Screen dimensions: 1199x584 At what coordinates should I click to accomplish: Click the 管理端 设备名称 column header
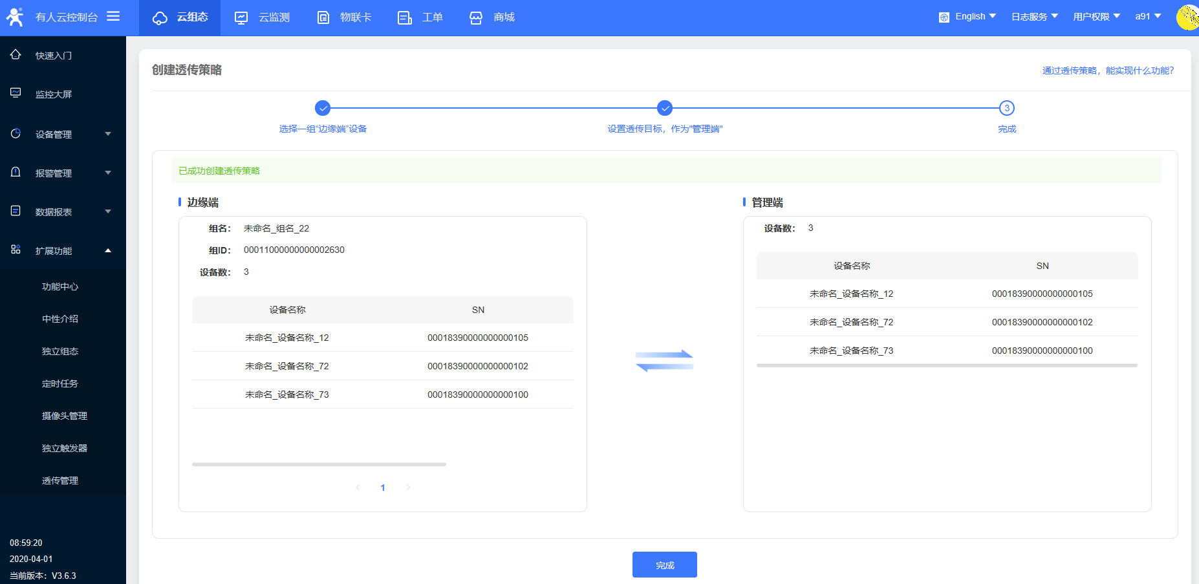click(852, 266)
